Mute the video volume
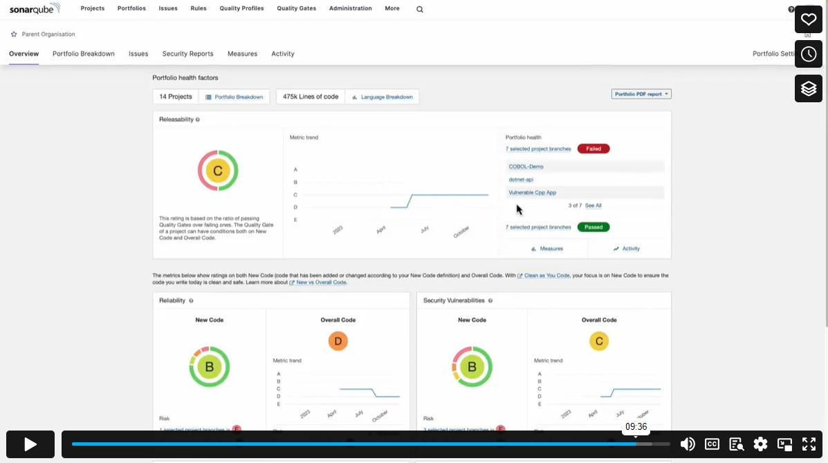 pos(688,444)
